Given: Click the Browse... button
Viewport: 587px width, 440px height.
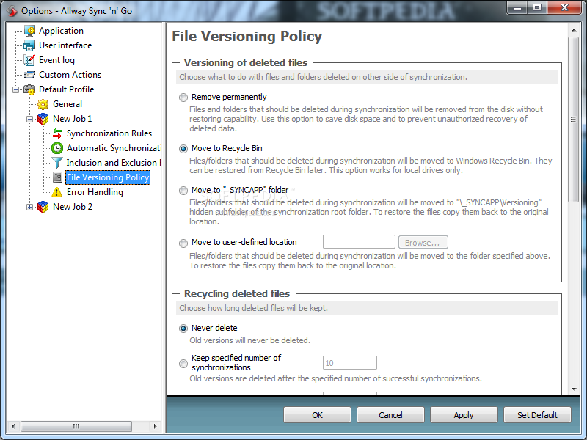Looking at the screenshot, I should [x=423, y=243].
